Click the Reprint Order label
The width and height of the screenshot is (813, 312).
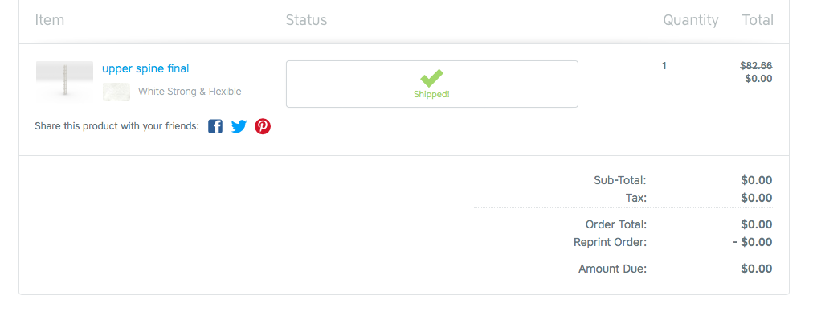click(x=611, y=242)
